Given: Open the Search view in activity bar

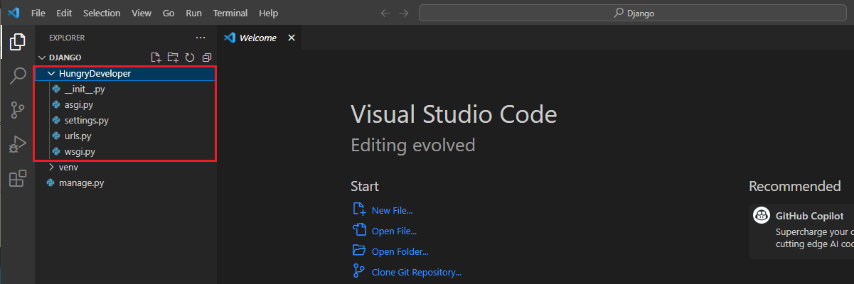Looking at the screenshot, I should 17,76.
